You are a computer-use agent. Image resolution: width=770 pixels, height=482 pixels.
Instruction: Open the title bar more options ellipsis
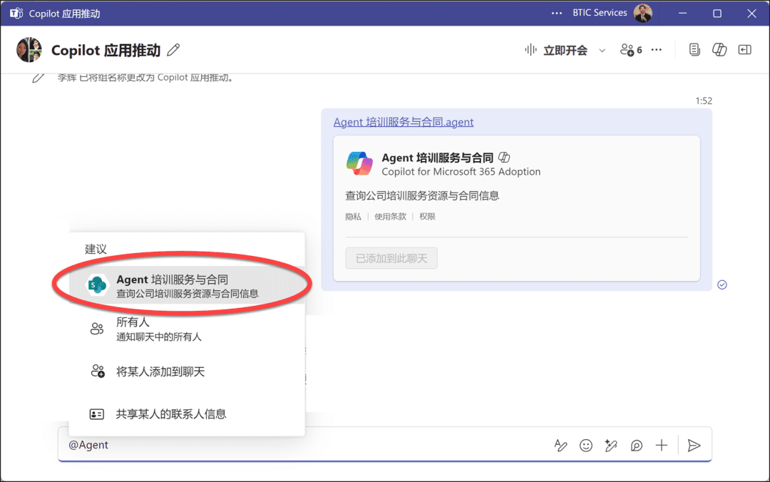556,14
